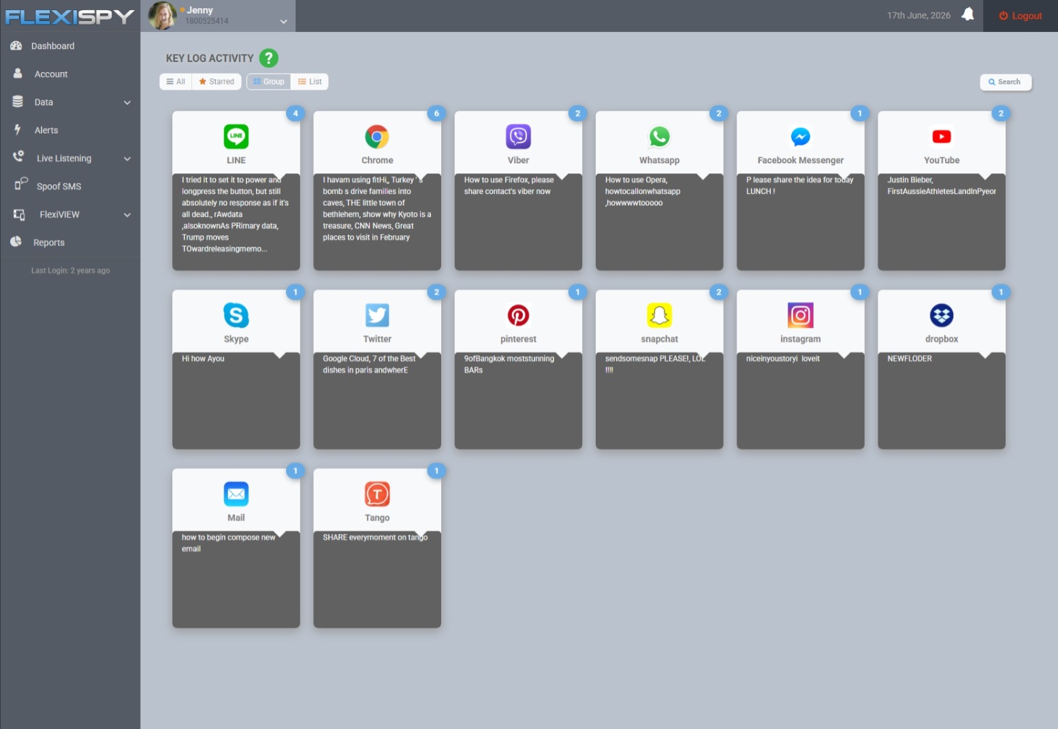
Task: Click the Reports pie chart icon
Action: (x=16, y=241)
